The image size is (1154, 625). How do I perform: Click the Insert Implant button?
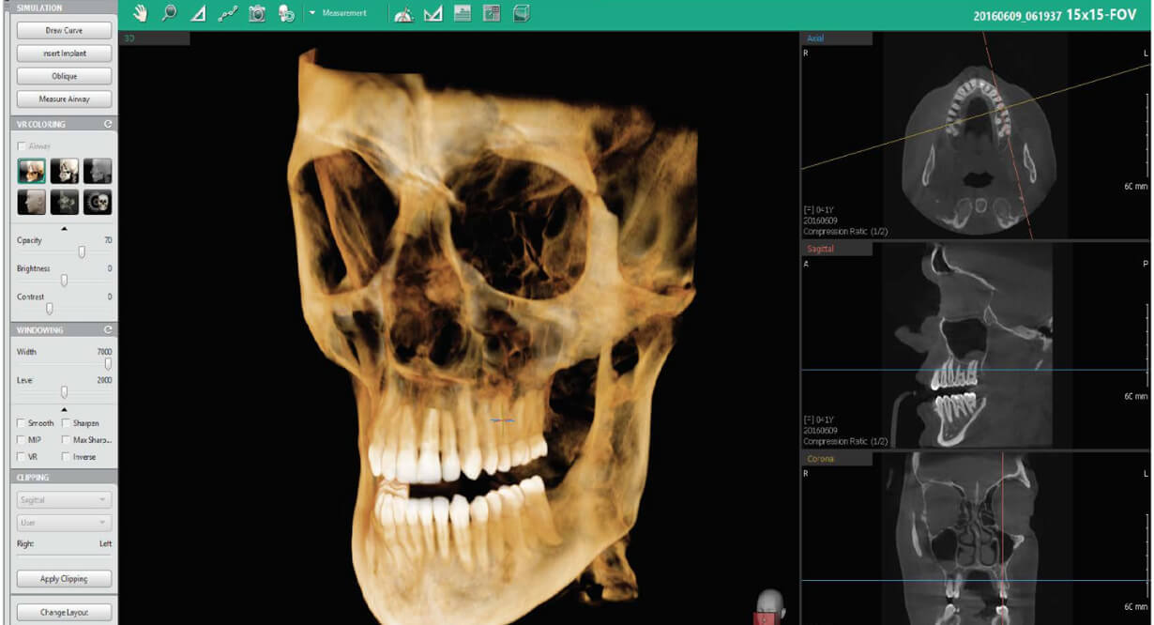pos(64,53)
